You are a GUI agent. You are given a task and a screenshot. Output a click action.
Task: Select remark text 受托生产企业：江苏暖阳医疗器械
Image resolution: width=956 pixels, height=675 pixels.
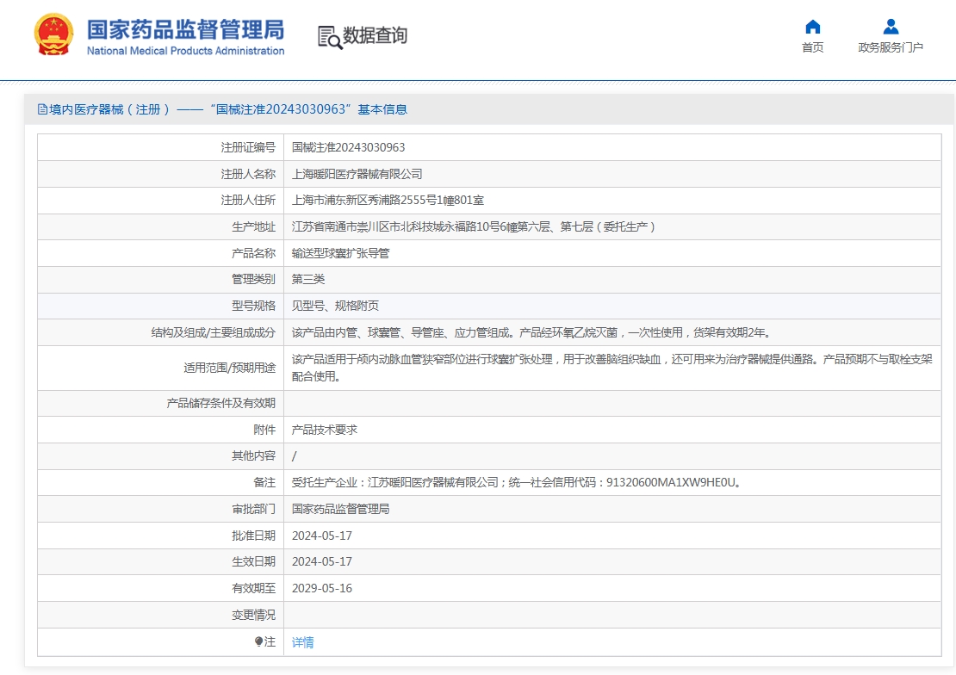(x=517, y=482)
